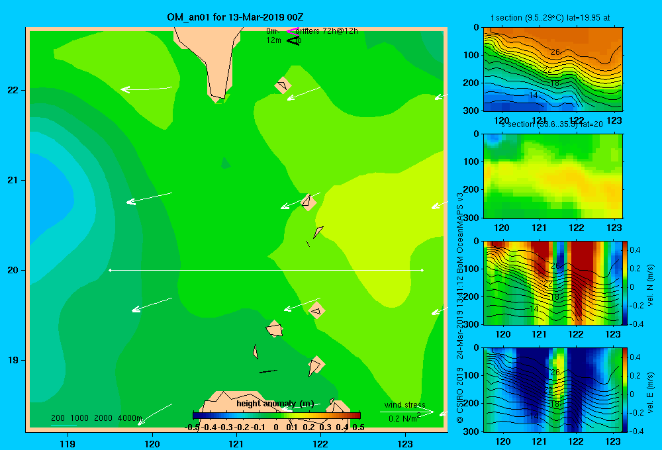Click the "vel. N (m/s)" colorbar label
The width and height of the screenshot is (662, 450).
coord(651,285)
